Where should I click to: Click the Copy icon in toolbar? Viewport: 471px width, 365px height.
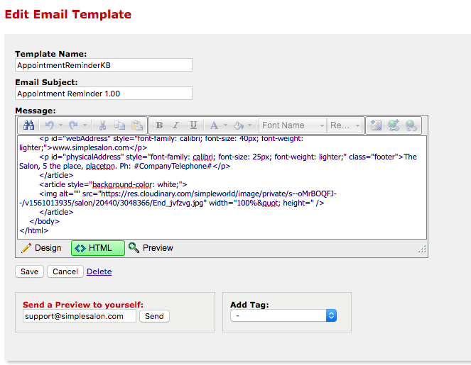click(120, 125)
